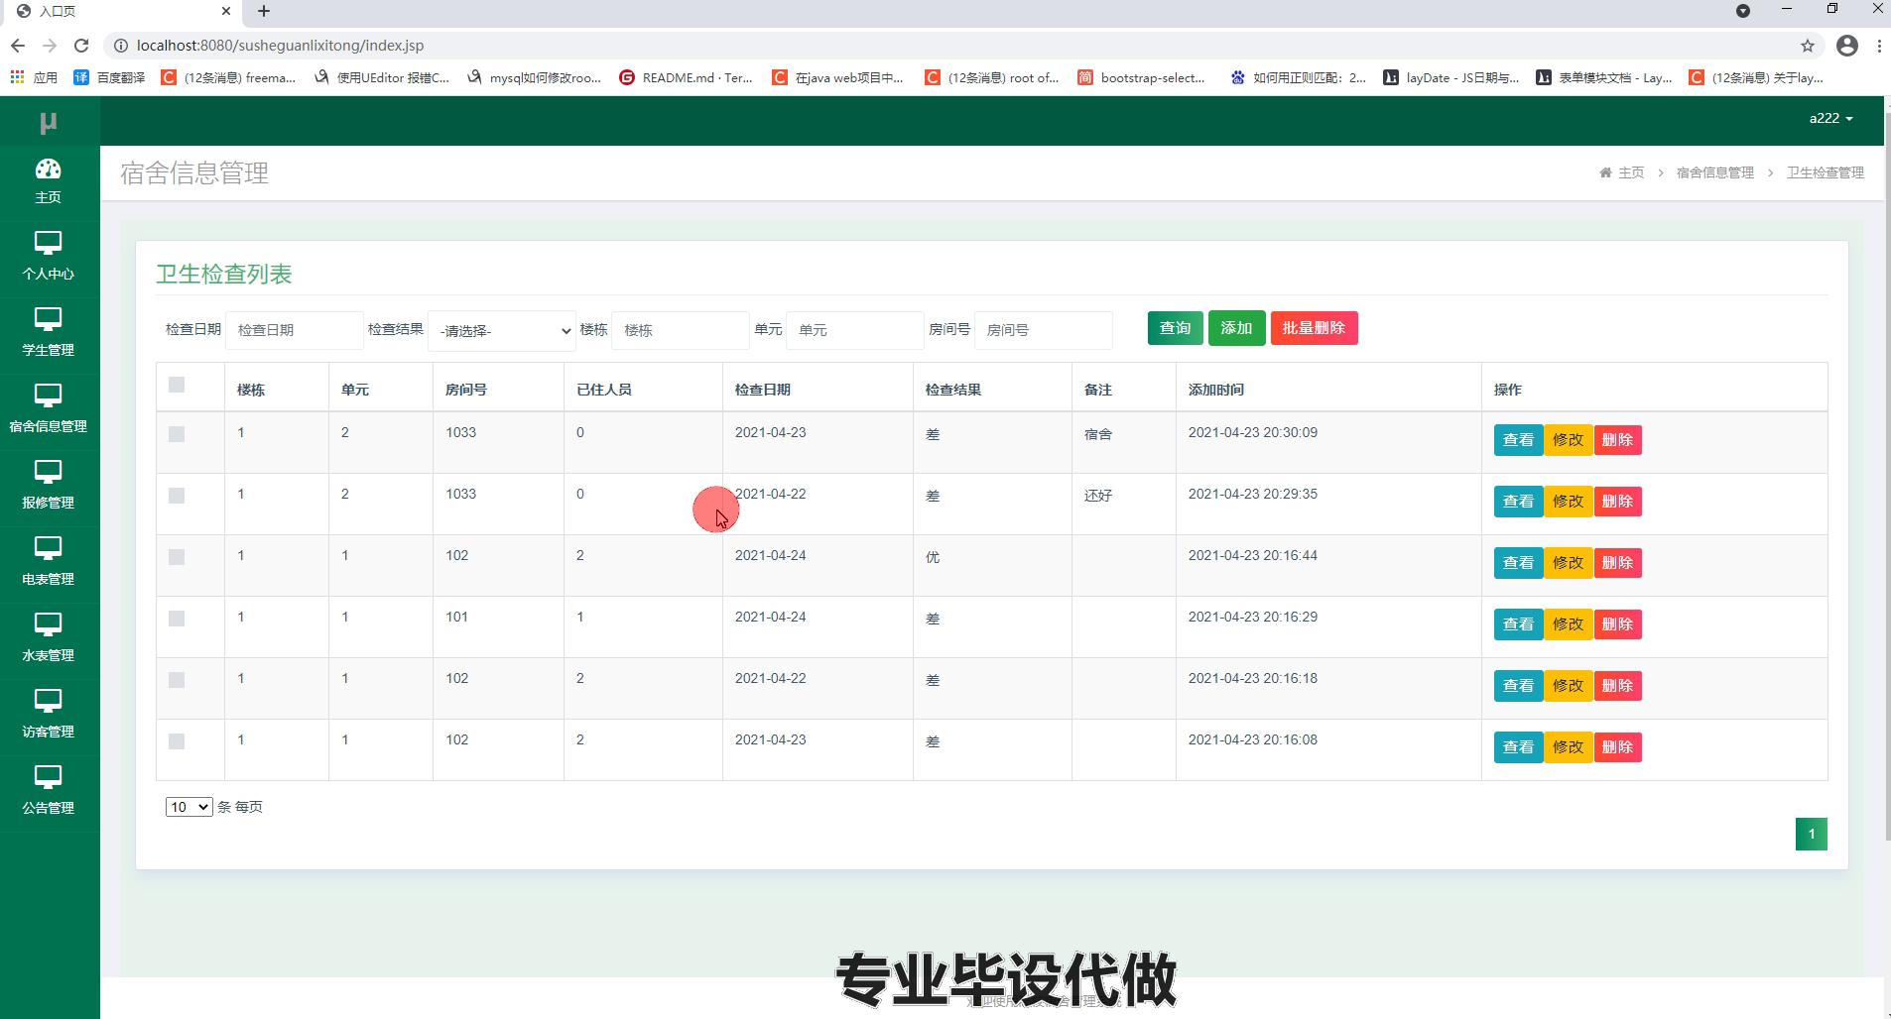Go to page 1 in pagination
Viewport: 1891px width, 1019px height.
(1811, 834)
